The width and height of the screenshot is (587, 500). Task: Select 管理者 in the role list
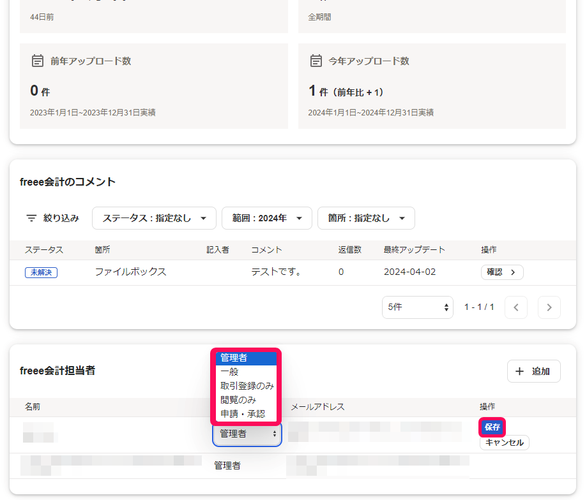(x=247, y=358)
